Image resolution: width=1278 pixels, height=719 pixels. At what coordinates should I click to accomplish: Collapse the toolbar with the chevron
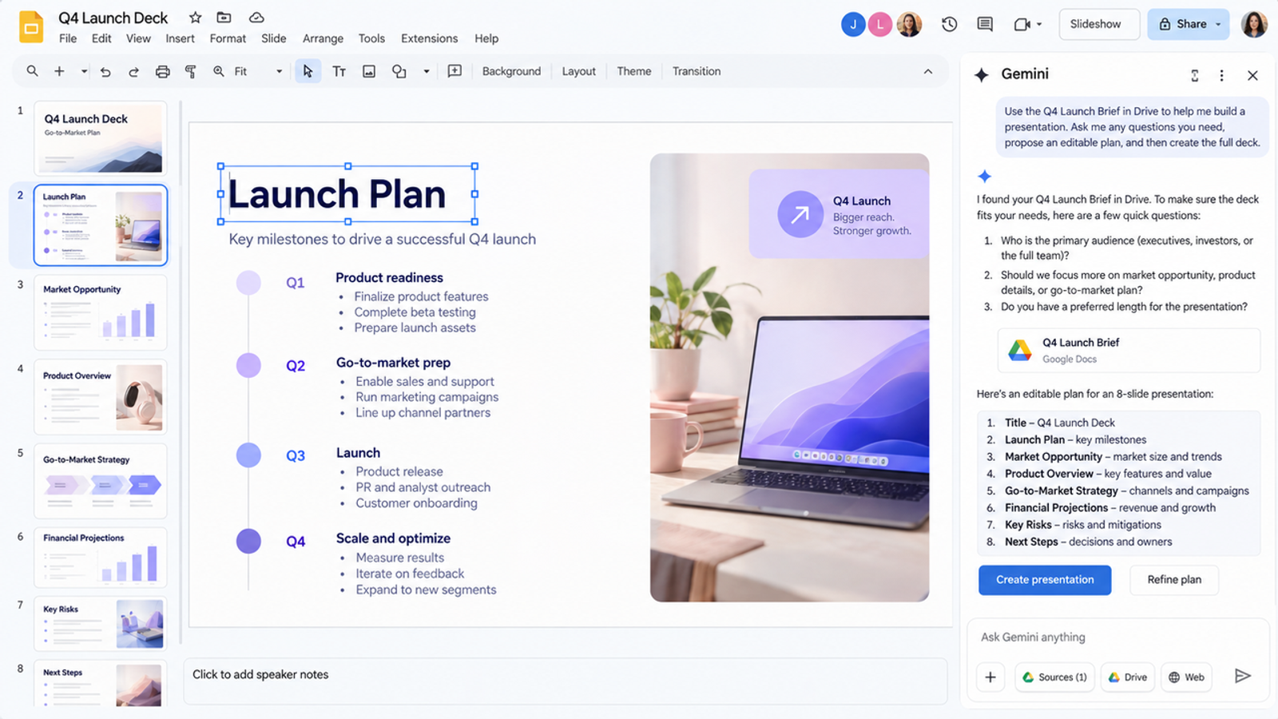928,71
